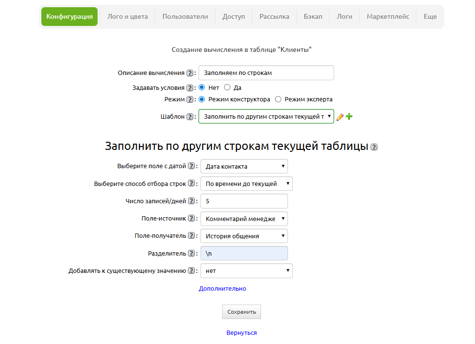This screenshot has height=344, width=475.
Task: Click help icon next to Выберите поле с датой
Action: tap(191, 166)
